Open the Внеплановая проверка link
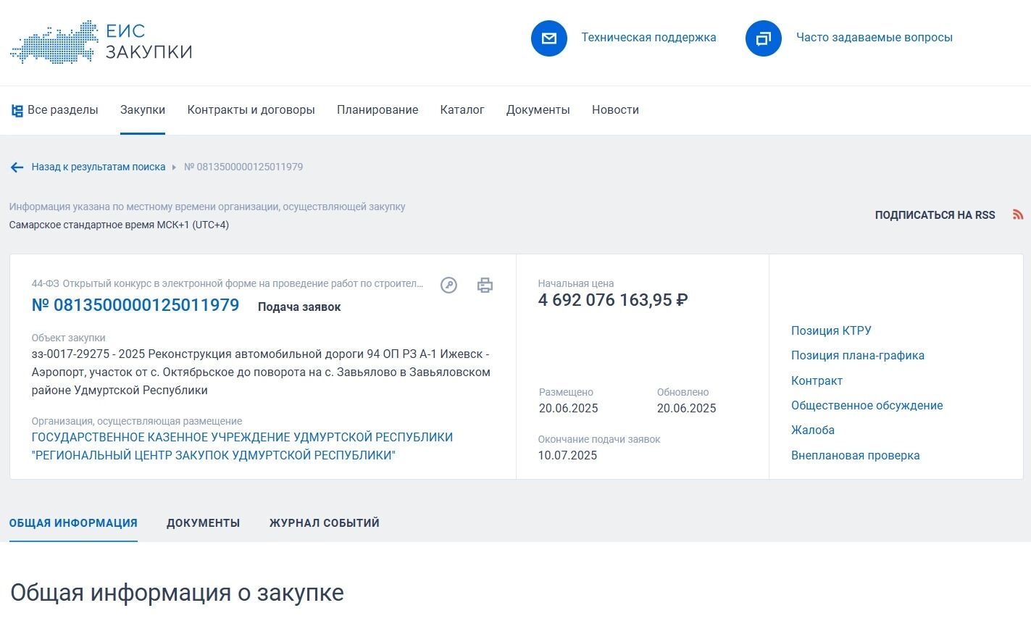This screenshot has height=629, width=1031. coord(856,456)
